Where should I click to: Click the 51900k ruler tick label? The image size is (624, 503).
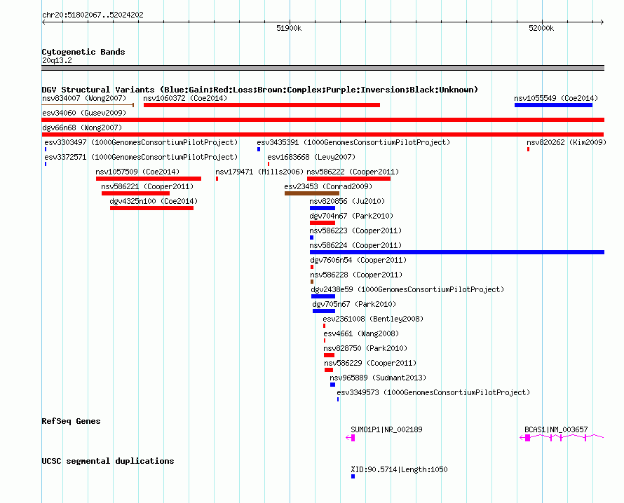(289, 28)
